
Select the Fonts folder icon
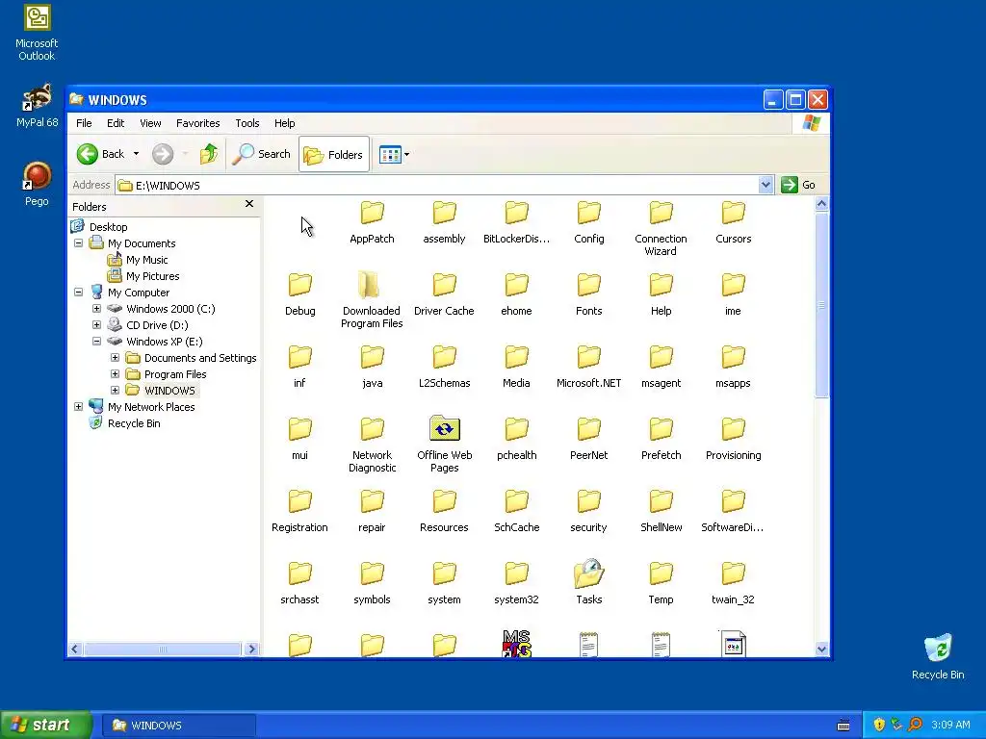pyautogui.click(x=589, y=286)
